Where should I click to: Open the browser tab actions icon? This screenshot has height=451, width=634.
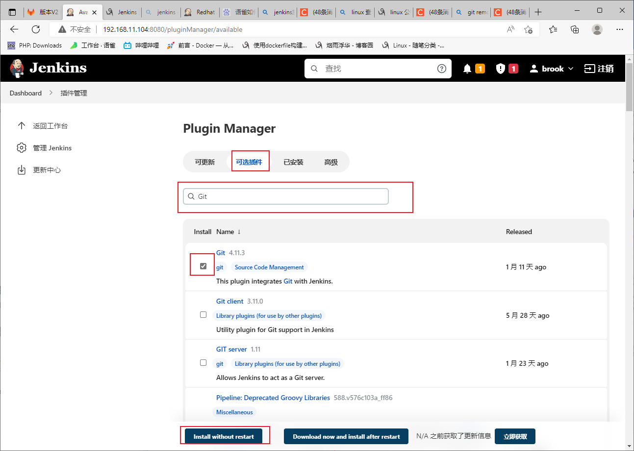[12, 12]
